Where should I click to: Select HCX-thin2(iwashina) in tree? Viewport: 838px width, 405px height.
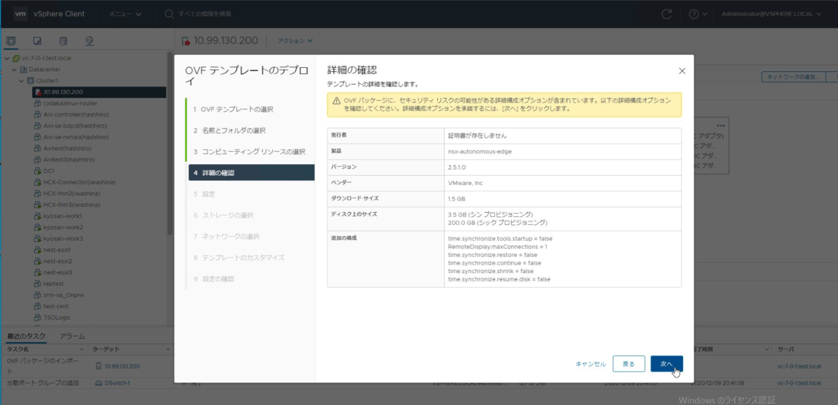pyautogui.click(x=71, y=193)
